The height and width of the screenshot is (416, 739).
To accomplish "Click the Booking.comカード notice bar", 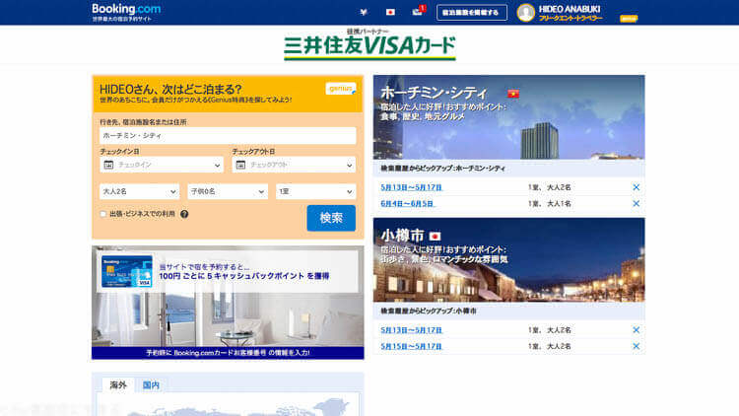I will click(228, 353).
